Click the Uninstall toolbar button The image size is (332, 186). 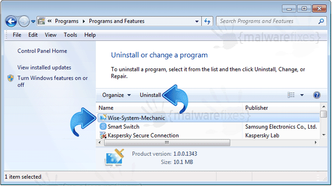150,95
